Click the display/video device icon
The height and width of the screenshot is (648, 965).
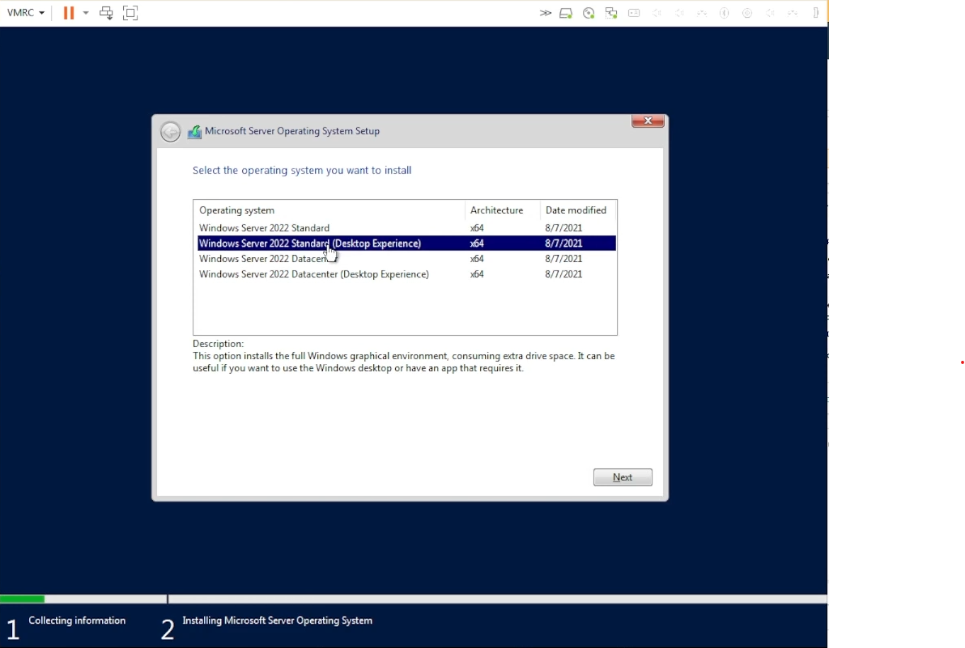[747, 12]
